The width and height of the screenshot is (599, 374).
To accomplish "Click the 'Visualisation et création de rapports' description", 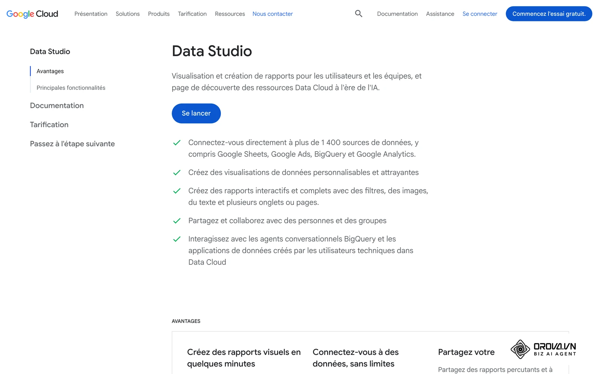I will click(297, 82).
